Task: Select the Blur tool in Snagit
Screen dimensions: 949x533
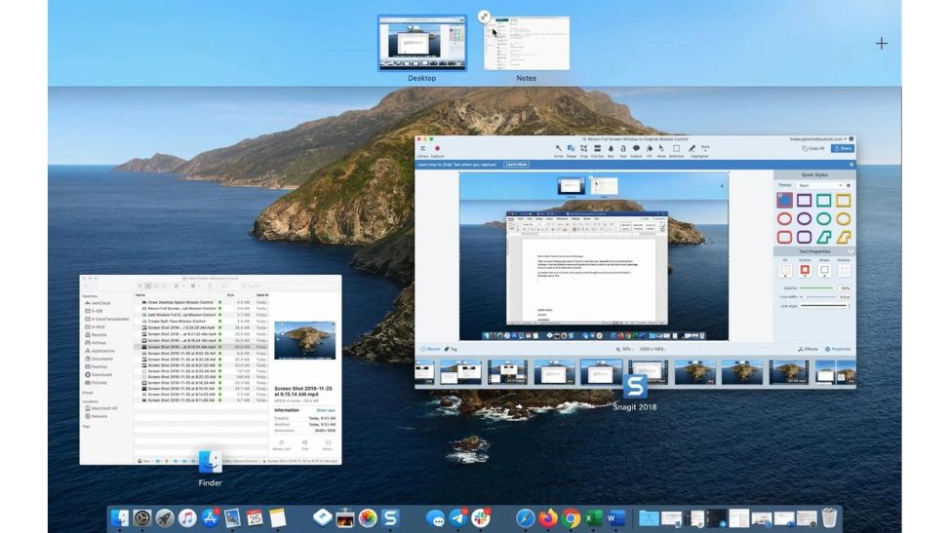Action: click(x=611, y=150)
